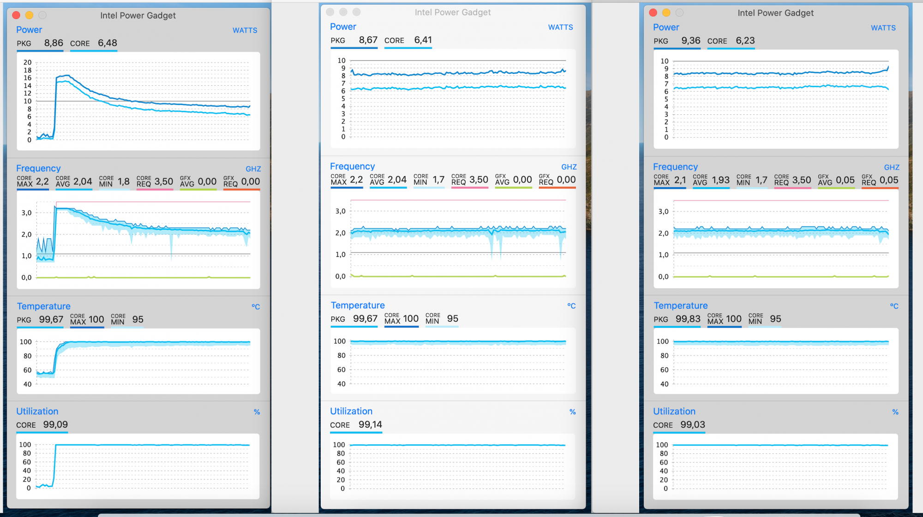Screen dimensions: 923x517
Task: Click the title bar of the inactive Power Gadget
Action: [452, 12]
